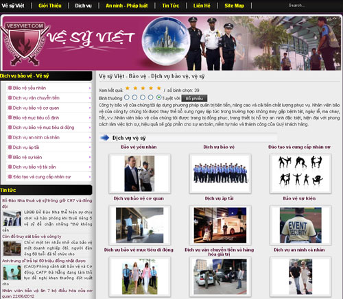The image size is (343, 299).
Task: Open the Site Map menu item
Action: coord(235,5)
